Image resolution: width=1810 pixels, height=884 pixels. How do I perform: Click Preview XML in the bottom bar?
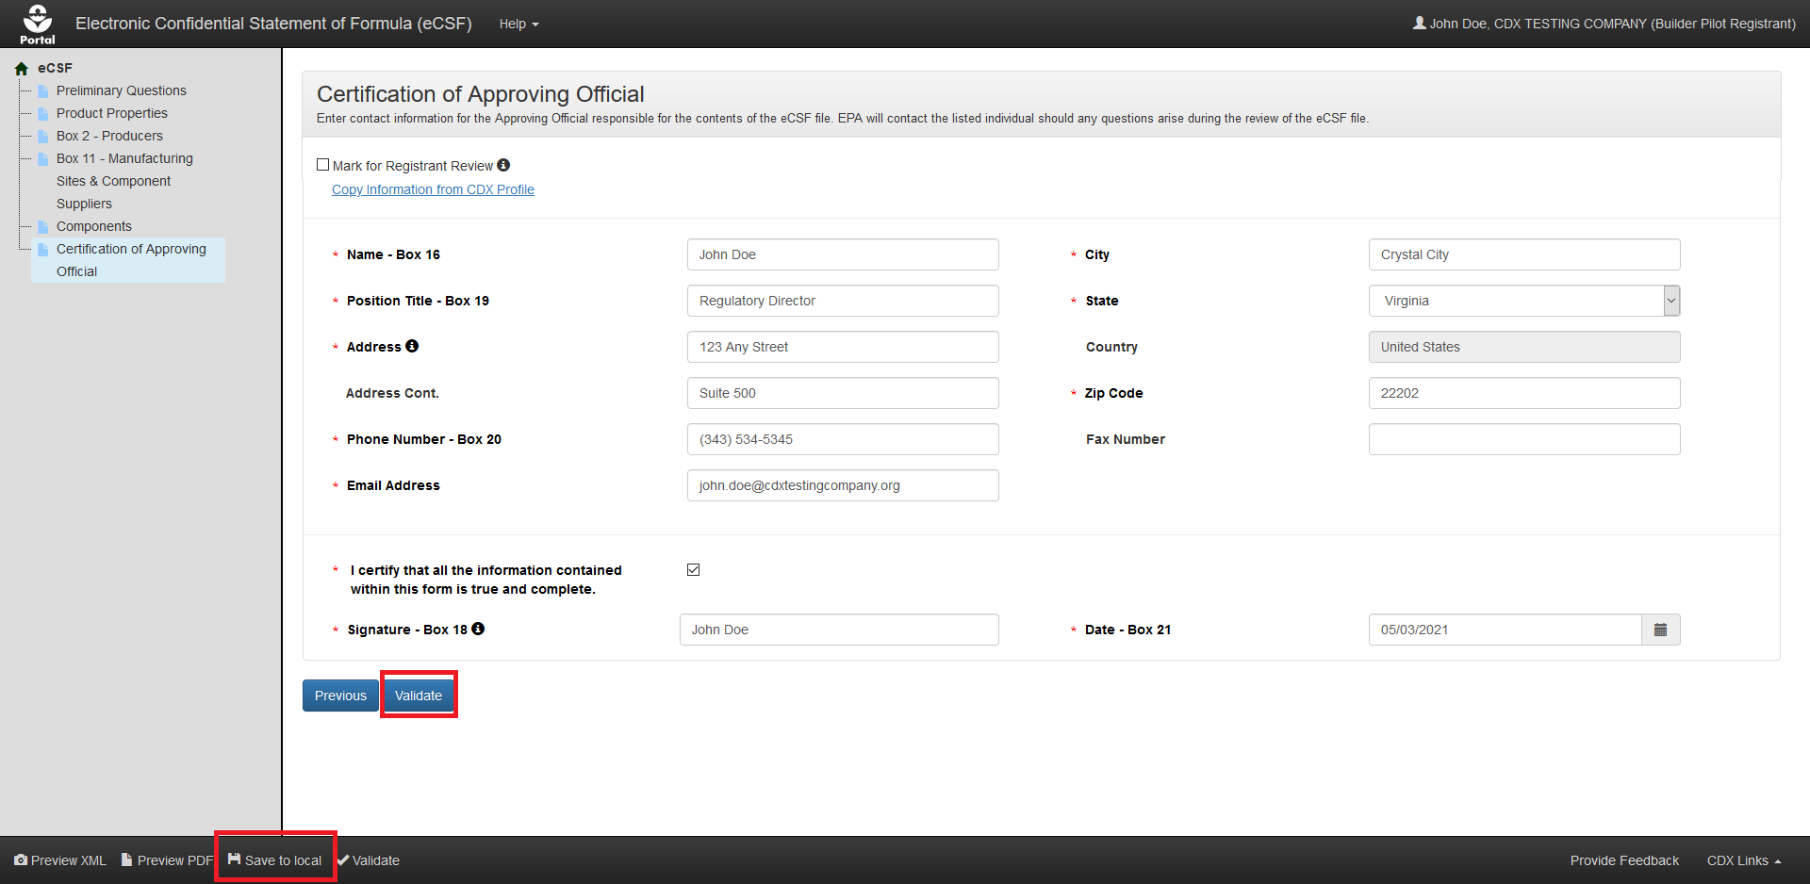pos(60,860)
